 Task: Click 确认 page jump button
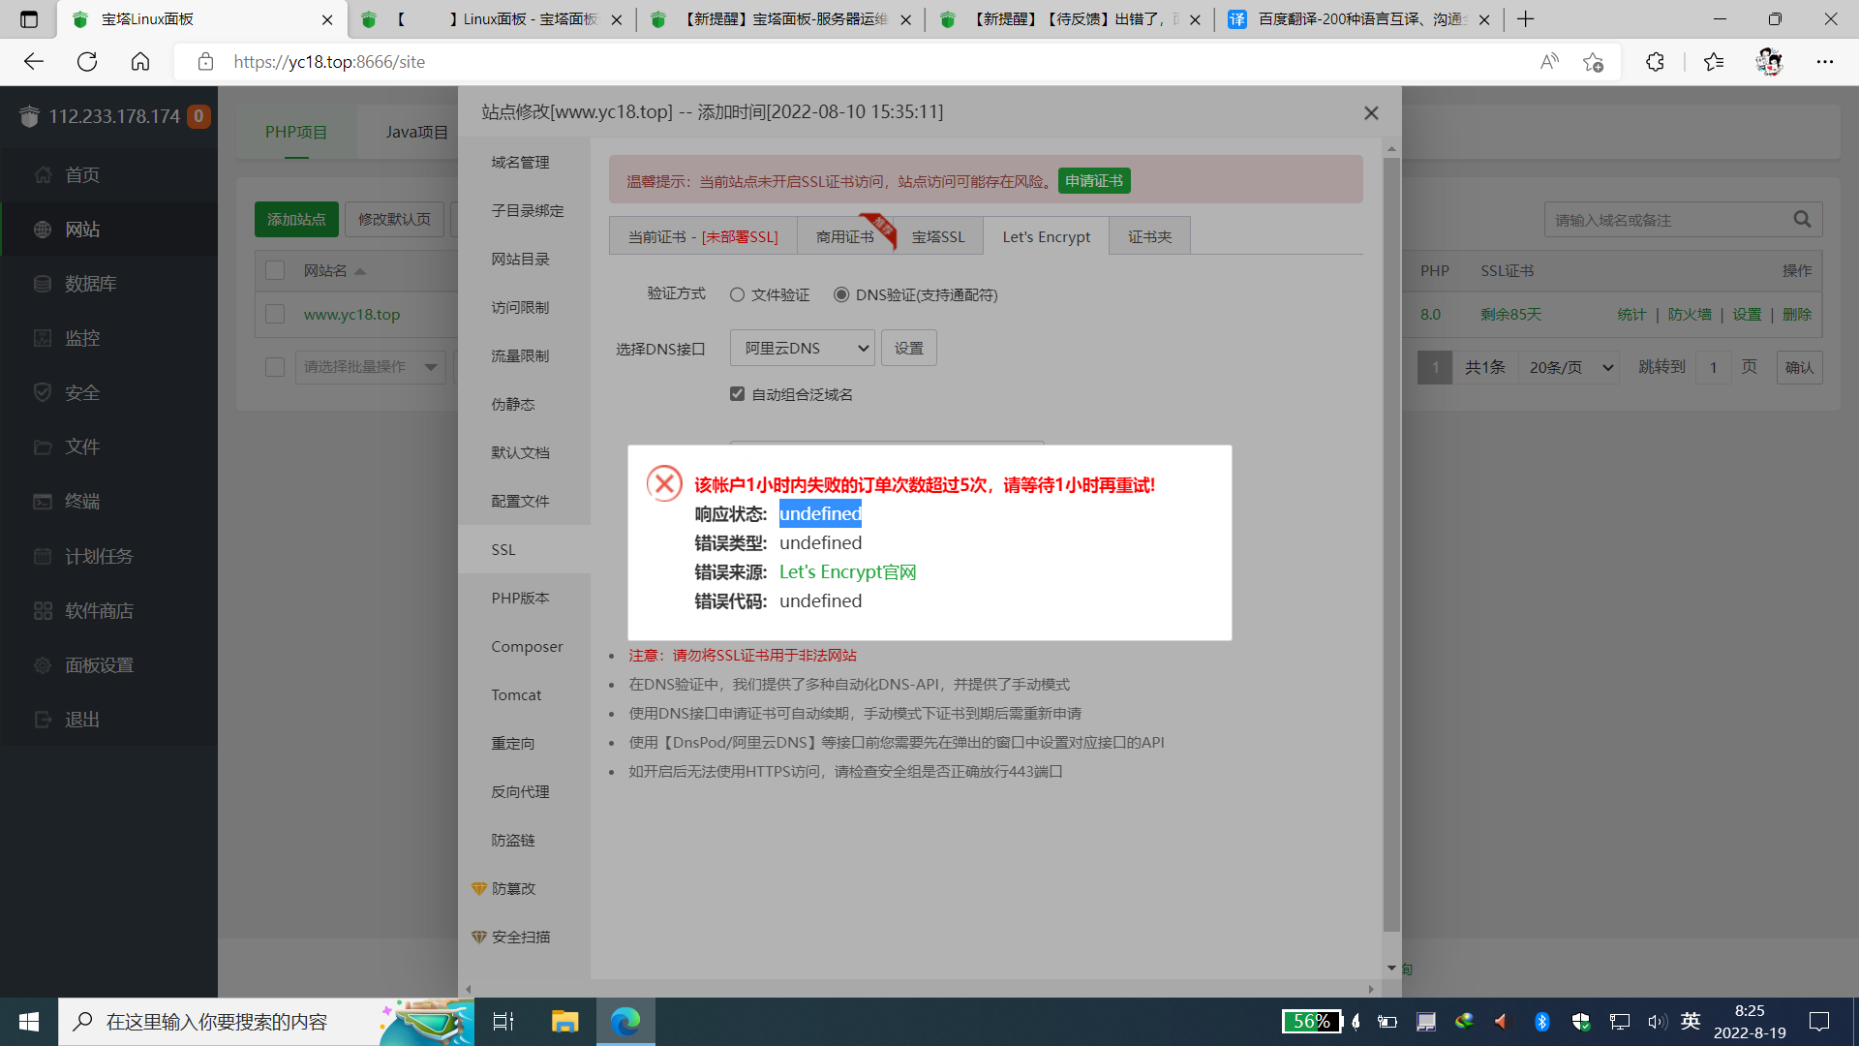tap(1799, 367)
